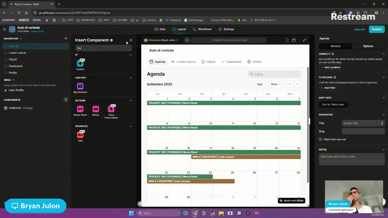Select Clienti in the navigation list
388x218 pixels.
35,59
